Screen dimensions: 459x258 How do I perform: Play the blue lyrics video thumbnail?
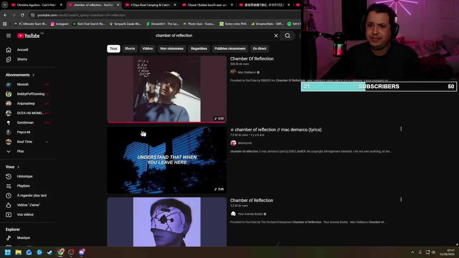[x=167, y=160]
